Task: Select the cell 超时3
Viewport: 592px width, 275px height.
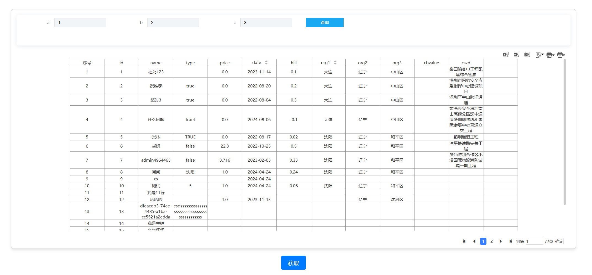Action: (x=156, y=100)
